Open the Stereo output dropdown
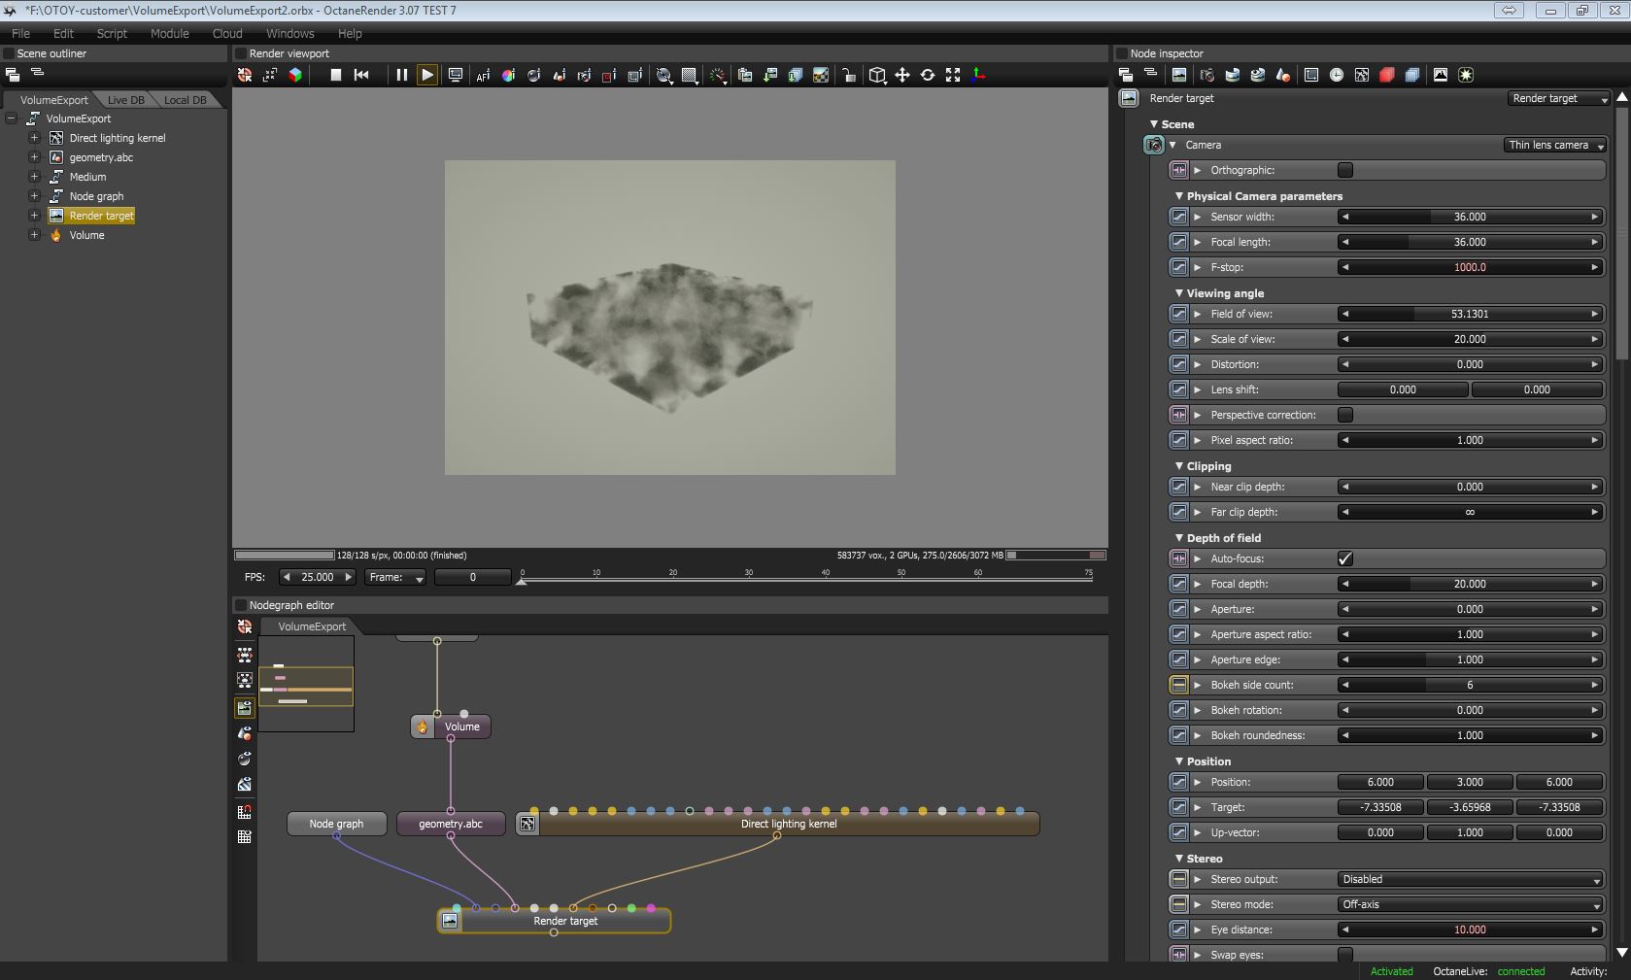The width and height of the screenshot is (1631, 980). (1471, 879)
